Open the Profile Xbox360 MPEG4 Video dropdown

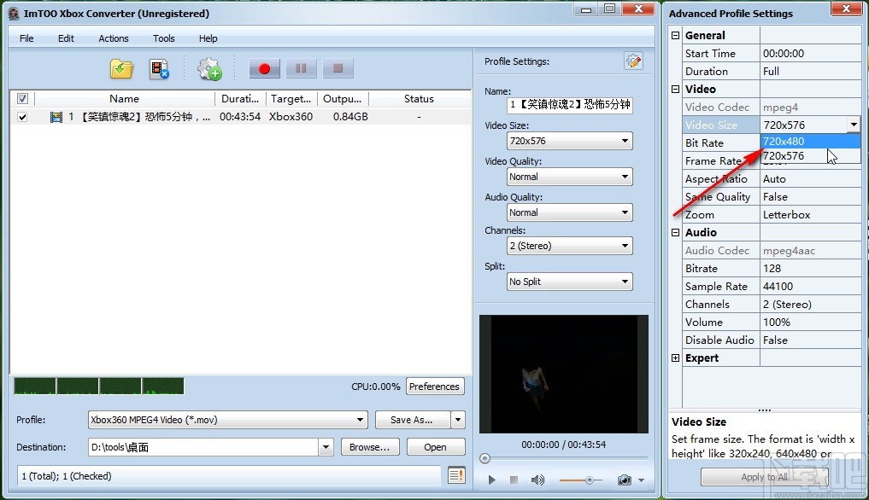pos(228,420)
